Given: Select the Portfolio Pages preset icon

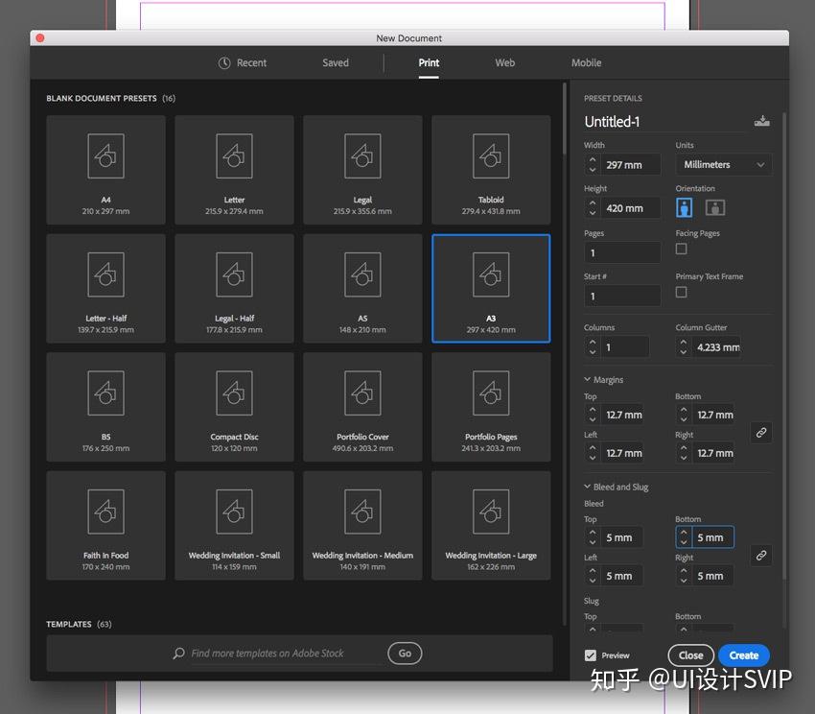Looking at the screenshot, I should (x=491, y=393).
